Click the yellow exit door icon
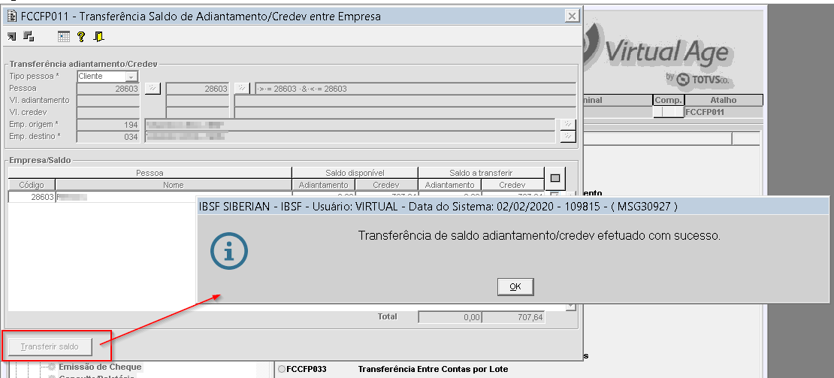The height and width of the screenshot is (378, 834). pyautogui.click(x=99, y=37)
